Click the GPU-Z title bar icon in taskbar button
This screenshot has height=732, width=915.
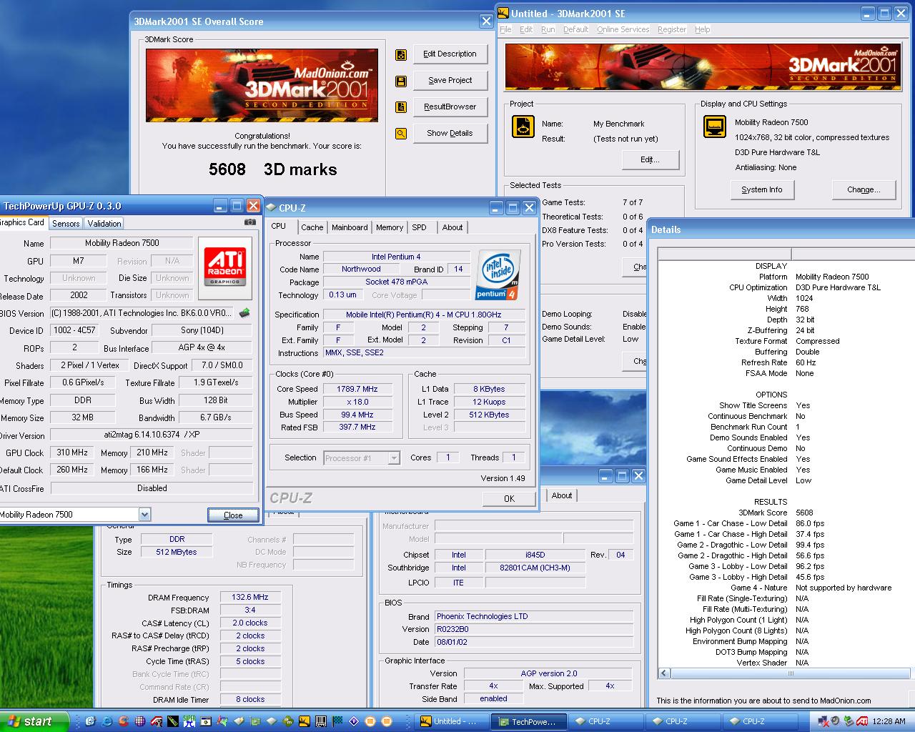(504, 721)
